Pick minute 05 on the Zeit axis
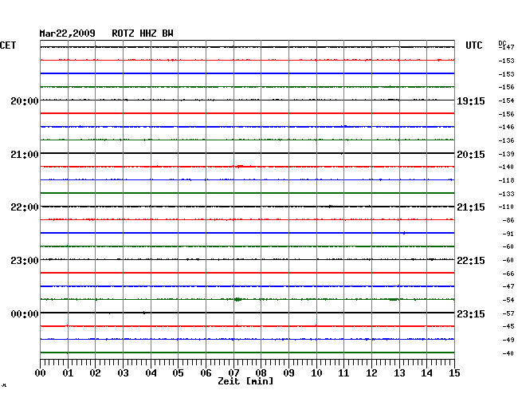Viewport: 518px width, 394px height. point(178,373)
